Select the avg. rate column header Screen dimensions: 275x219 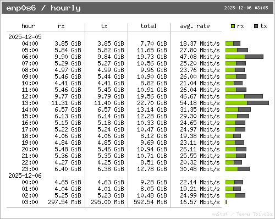click(x=195, y=26)
